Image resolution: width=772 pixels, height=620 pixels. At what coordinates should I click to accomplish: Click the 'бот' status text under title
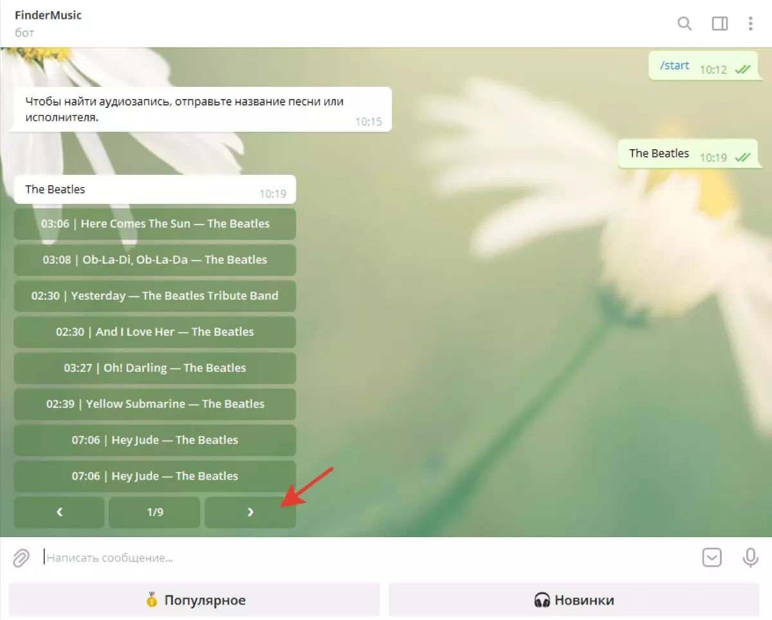[24, 32]
